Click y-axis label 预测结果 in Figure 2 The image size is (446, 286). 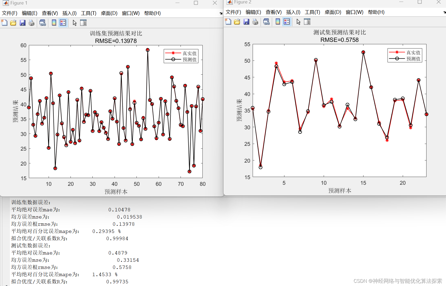[239, 110]
